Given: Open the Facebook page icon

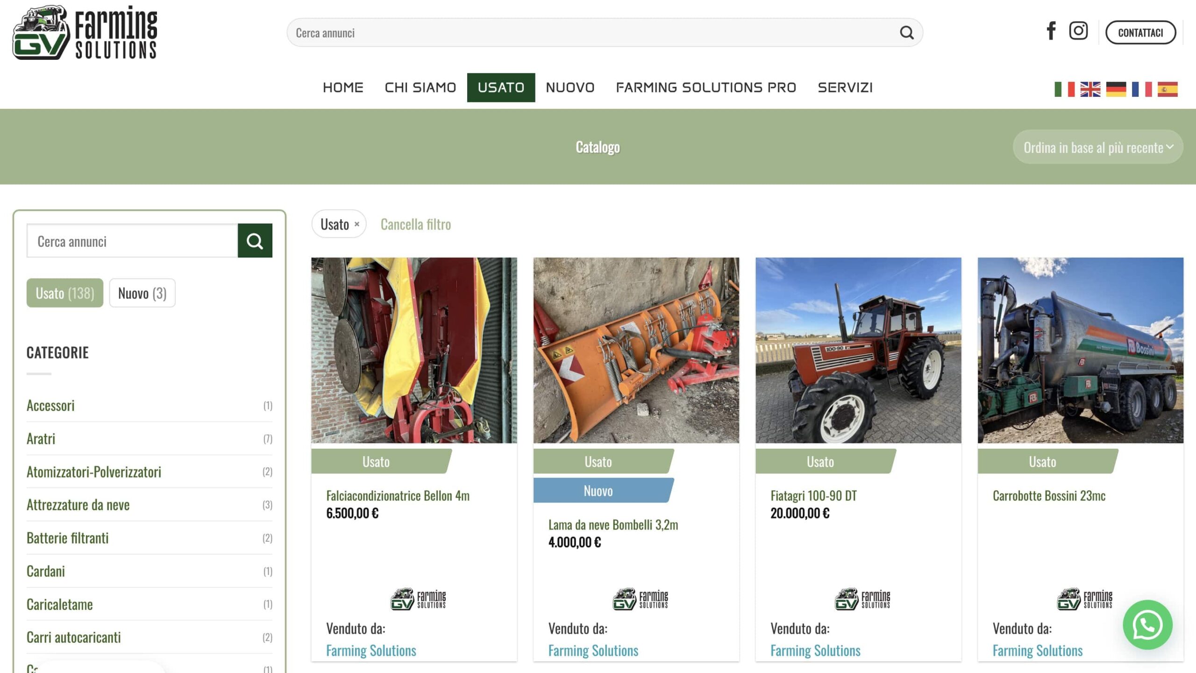Looking at the screenshot, I should 1051,31.
